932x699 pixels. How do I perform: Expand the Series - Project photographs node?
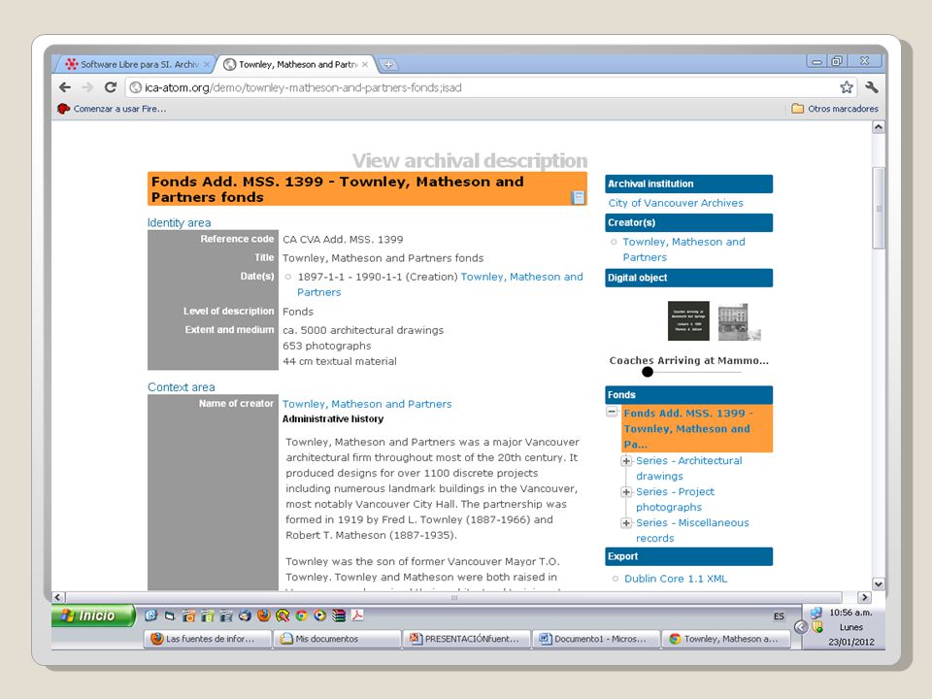626,491
